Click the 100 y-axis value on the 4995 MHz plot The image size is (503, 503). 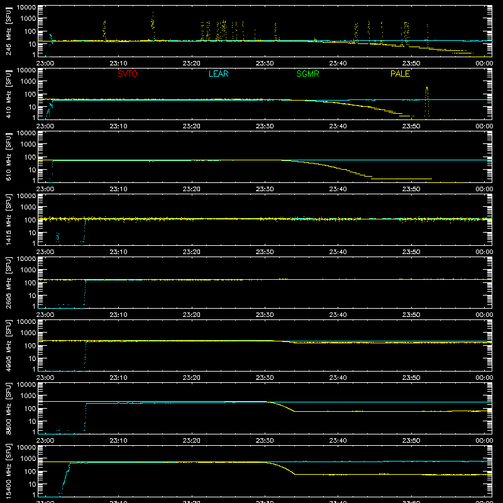(x=30, y=346)
